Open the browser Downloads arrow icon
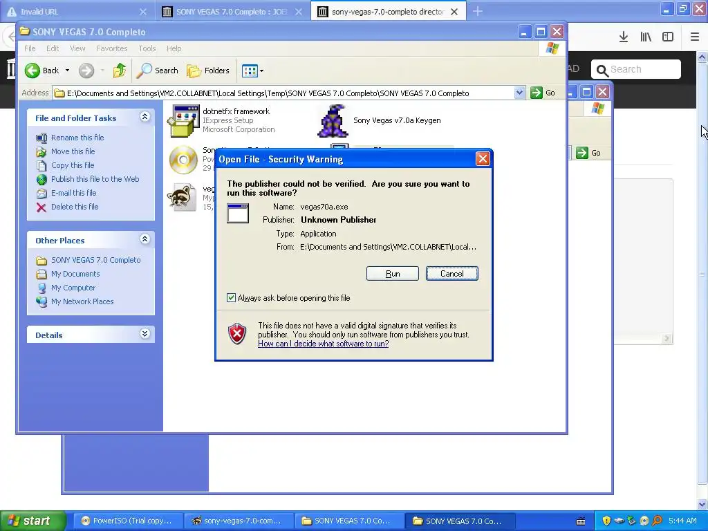This screenshot has width=708, height=531. (x=624, y=37)
